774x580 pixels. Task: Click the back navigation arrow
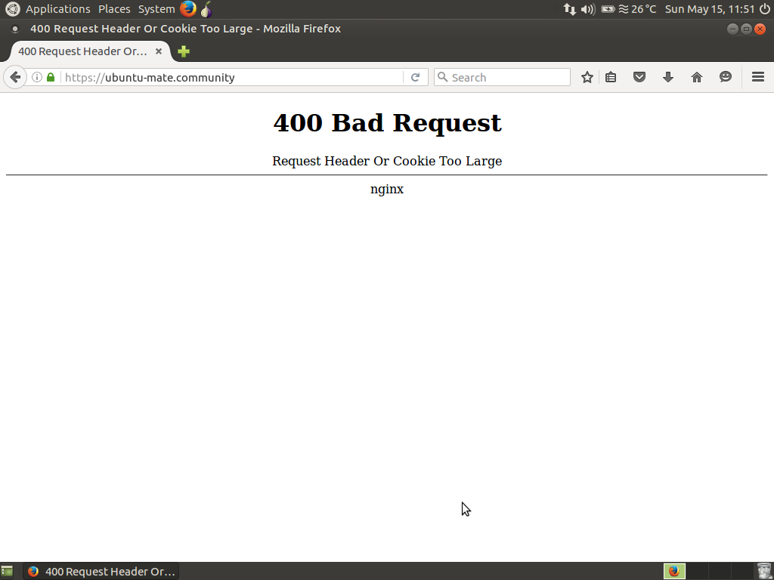[15, 77]
